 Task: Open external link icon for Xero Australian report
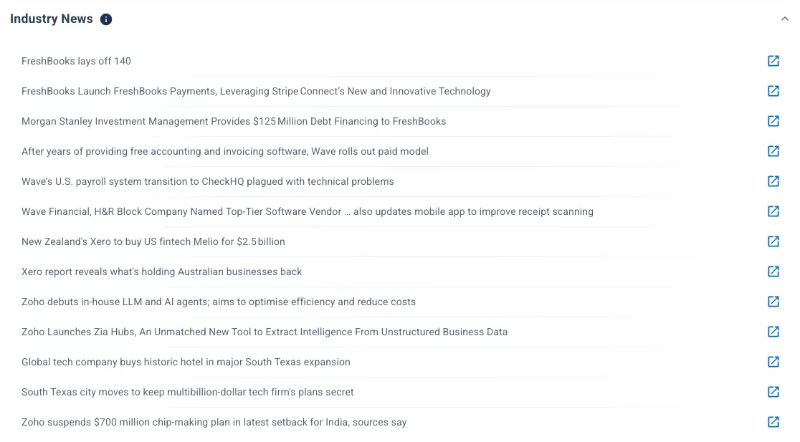773,272
